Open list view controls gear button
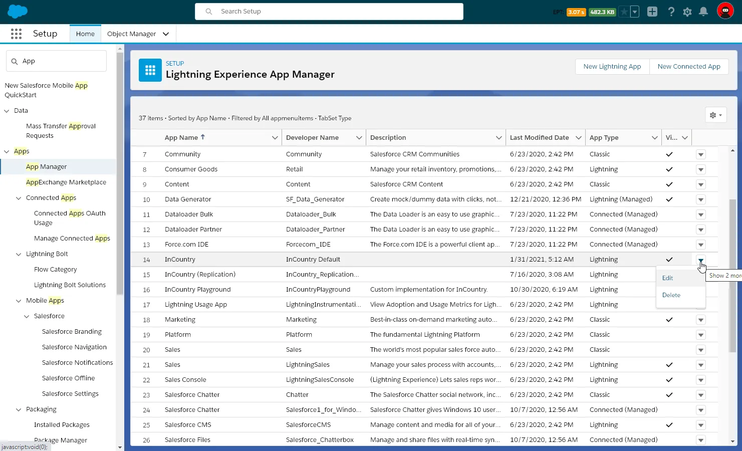The height and width of the screenshot is (451, 742). 715,115
